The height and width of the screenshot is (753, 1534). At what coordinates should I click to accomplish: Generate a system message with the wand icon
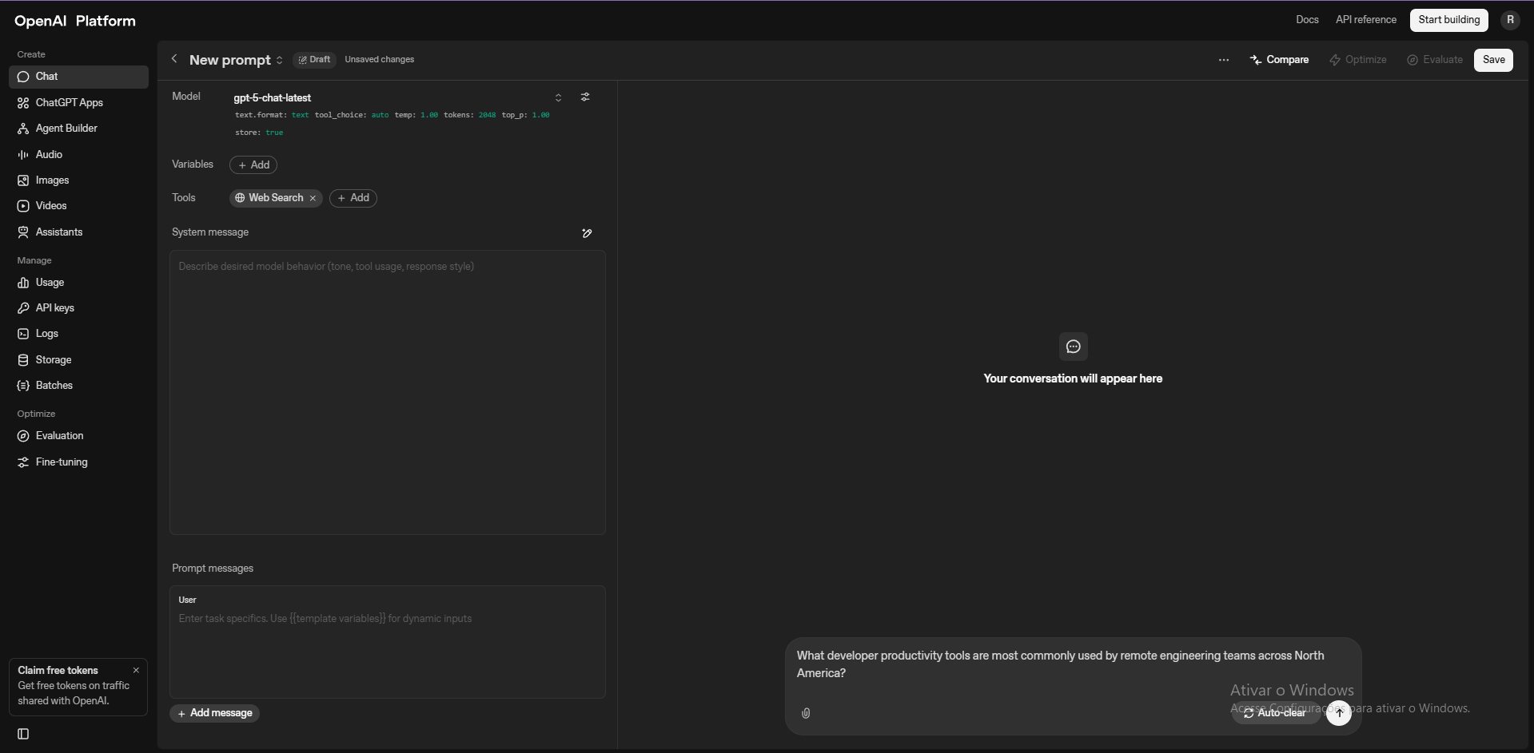[587, 232]
